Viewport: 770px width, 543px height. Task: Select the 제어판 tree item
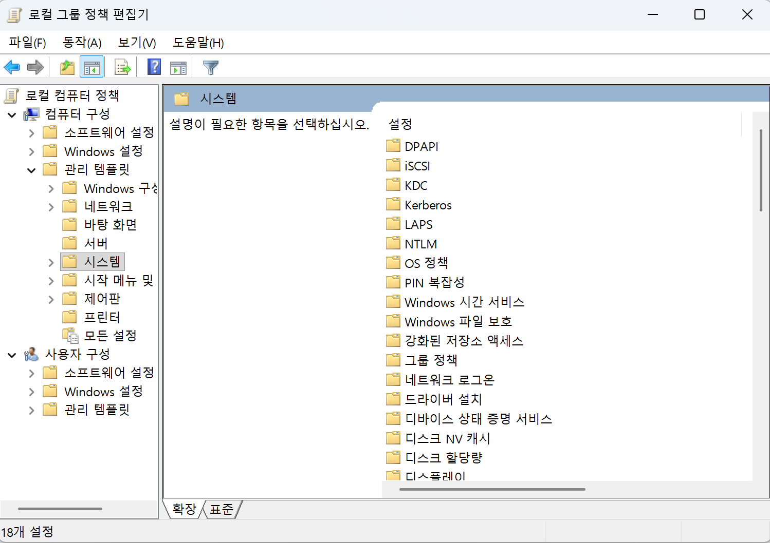pyautogui.click(x=101, y=298)
